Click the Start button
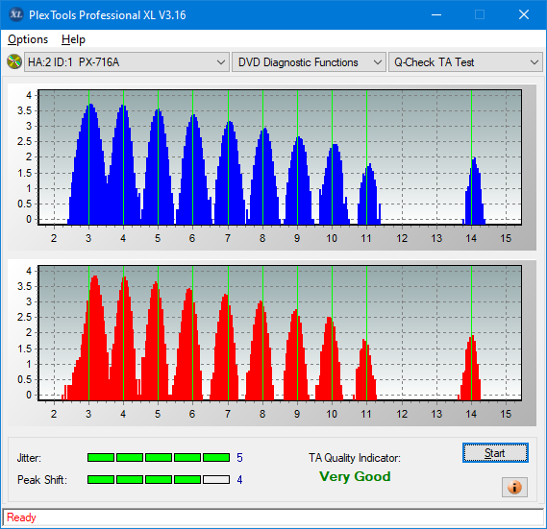This screenshot has height=529, width=547. [495, 453]
